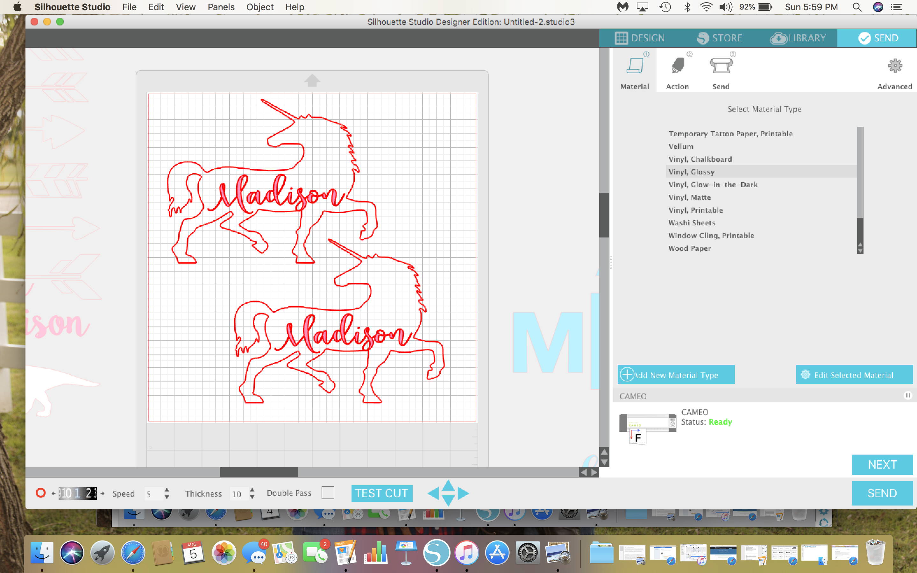Switch to the STORE tab
The image size is (917, 573).
[719, 38]
